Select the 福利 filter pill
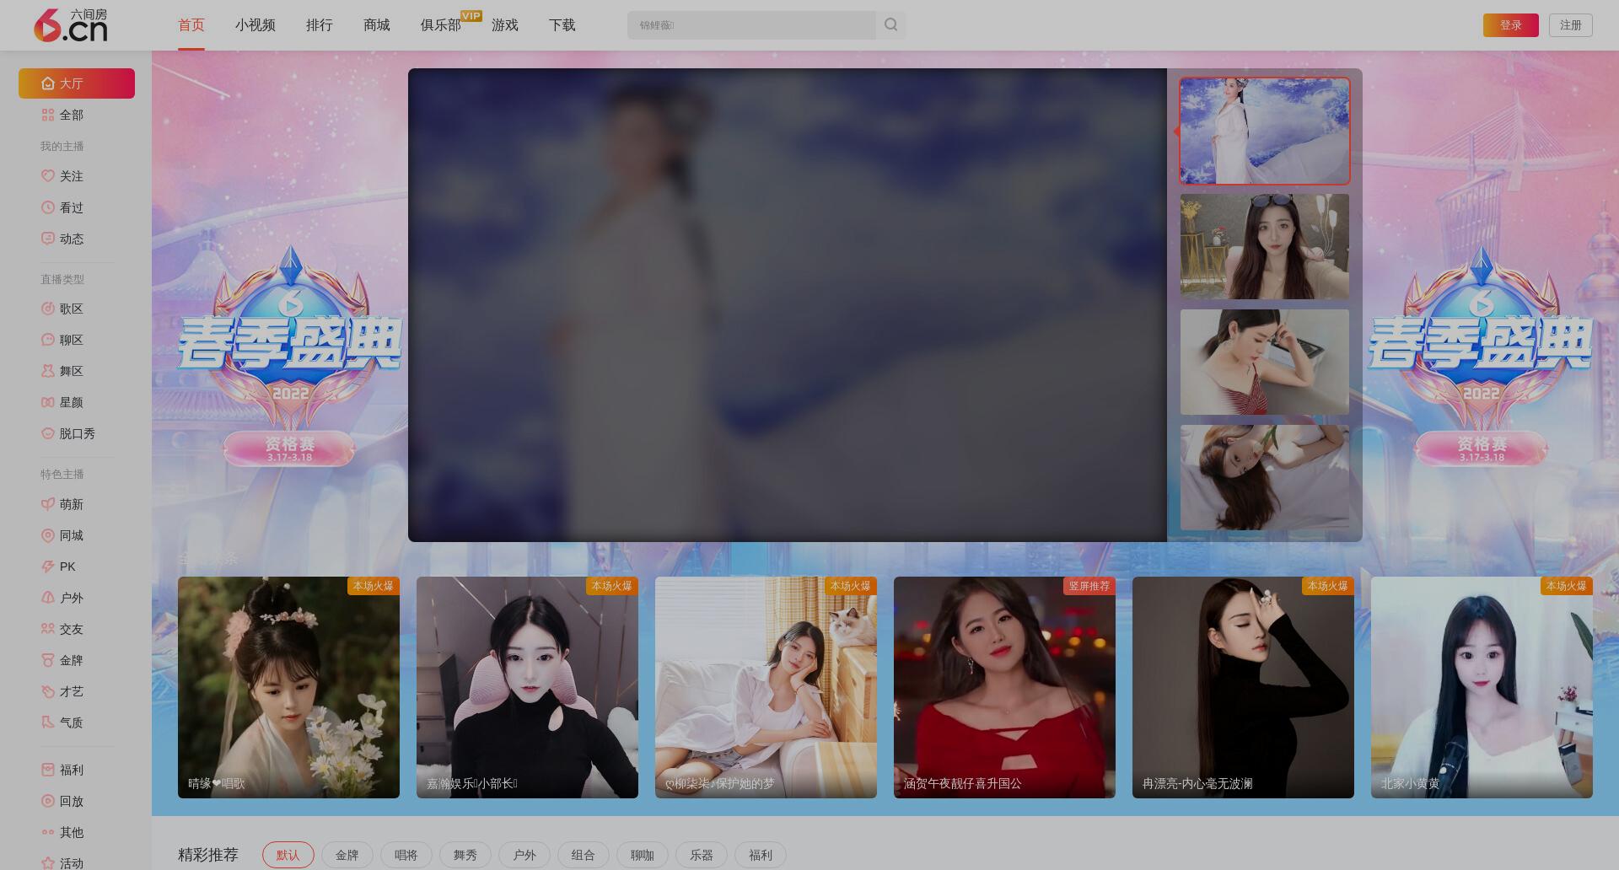1619x870 pixels. pos(761,855)
